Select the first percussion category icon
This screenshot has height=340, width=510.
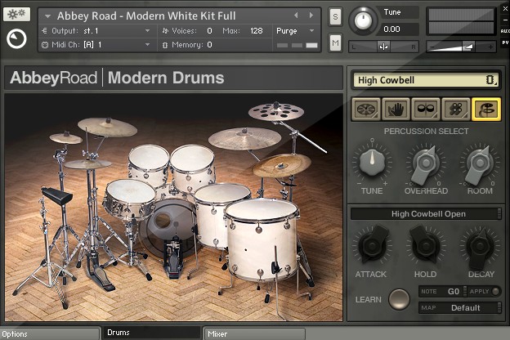pos(366,109)
